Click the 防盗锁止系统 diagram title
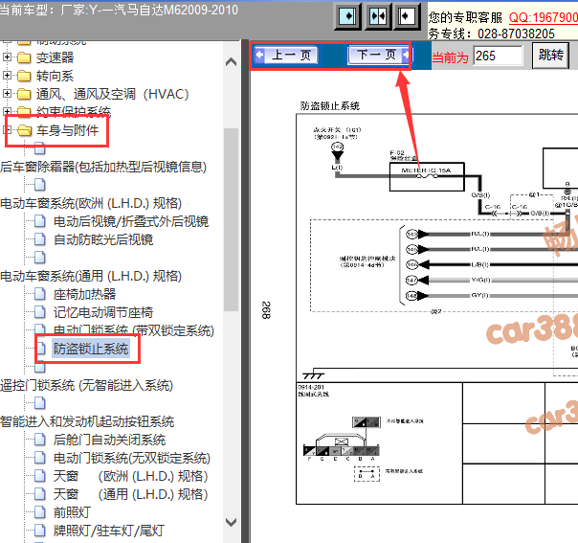The image size is (578, 543). [330, 106]
